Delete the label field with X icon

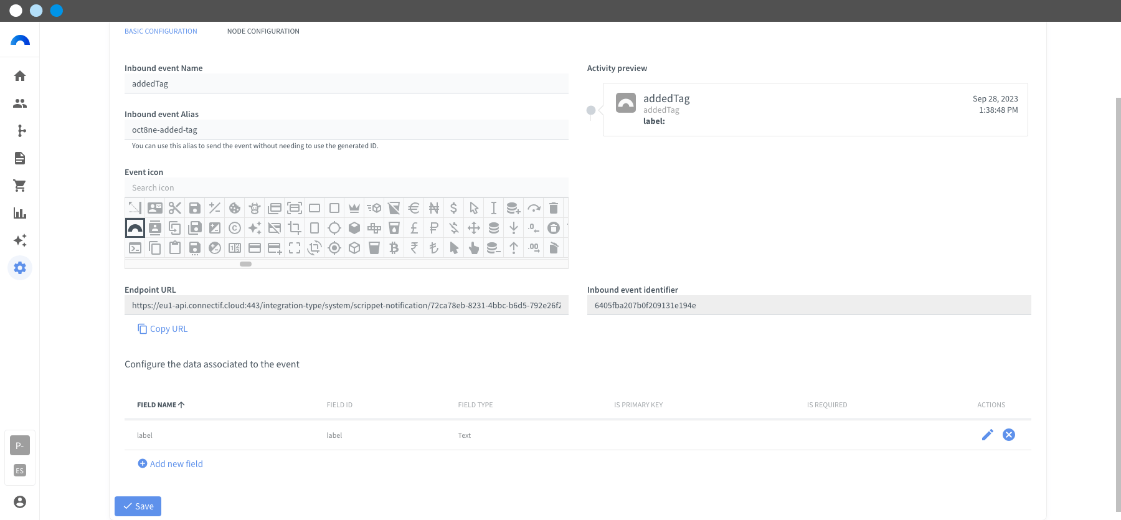tap(1009, 435)
